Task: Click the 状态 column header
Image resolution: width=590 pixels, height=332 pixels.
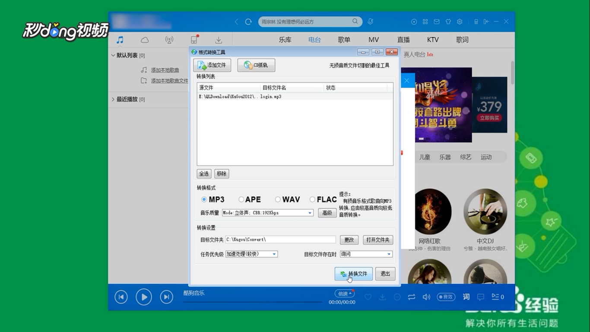Action: pos(356,88)
